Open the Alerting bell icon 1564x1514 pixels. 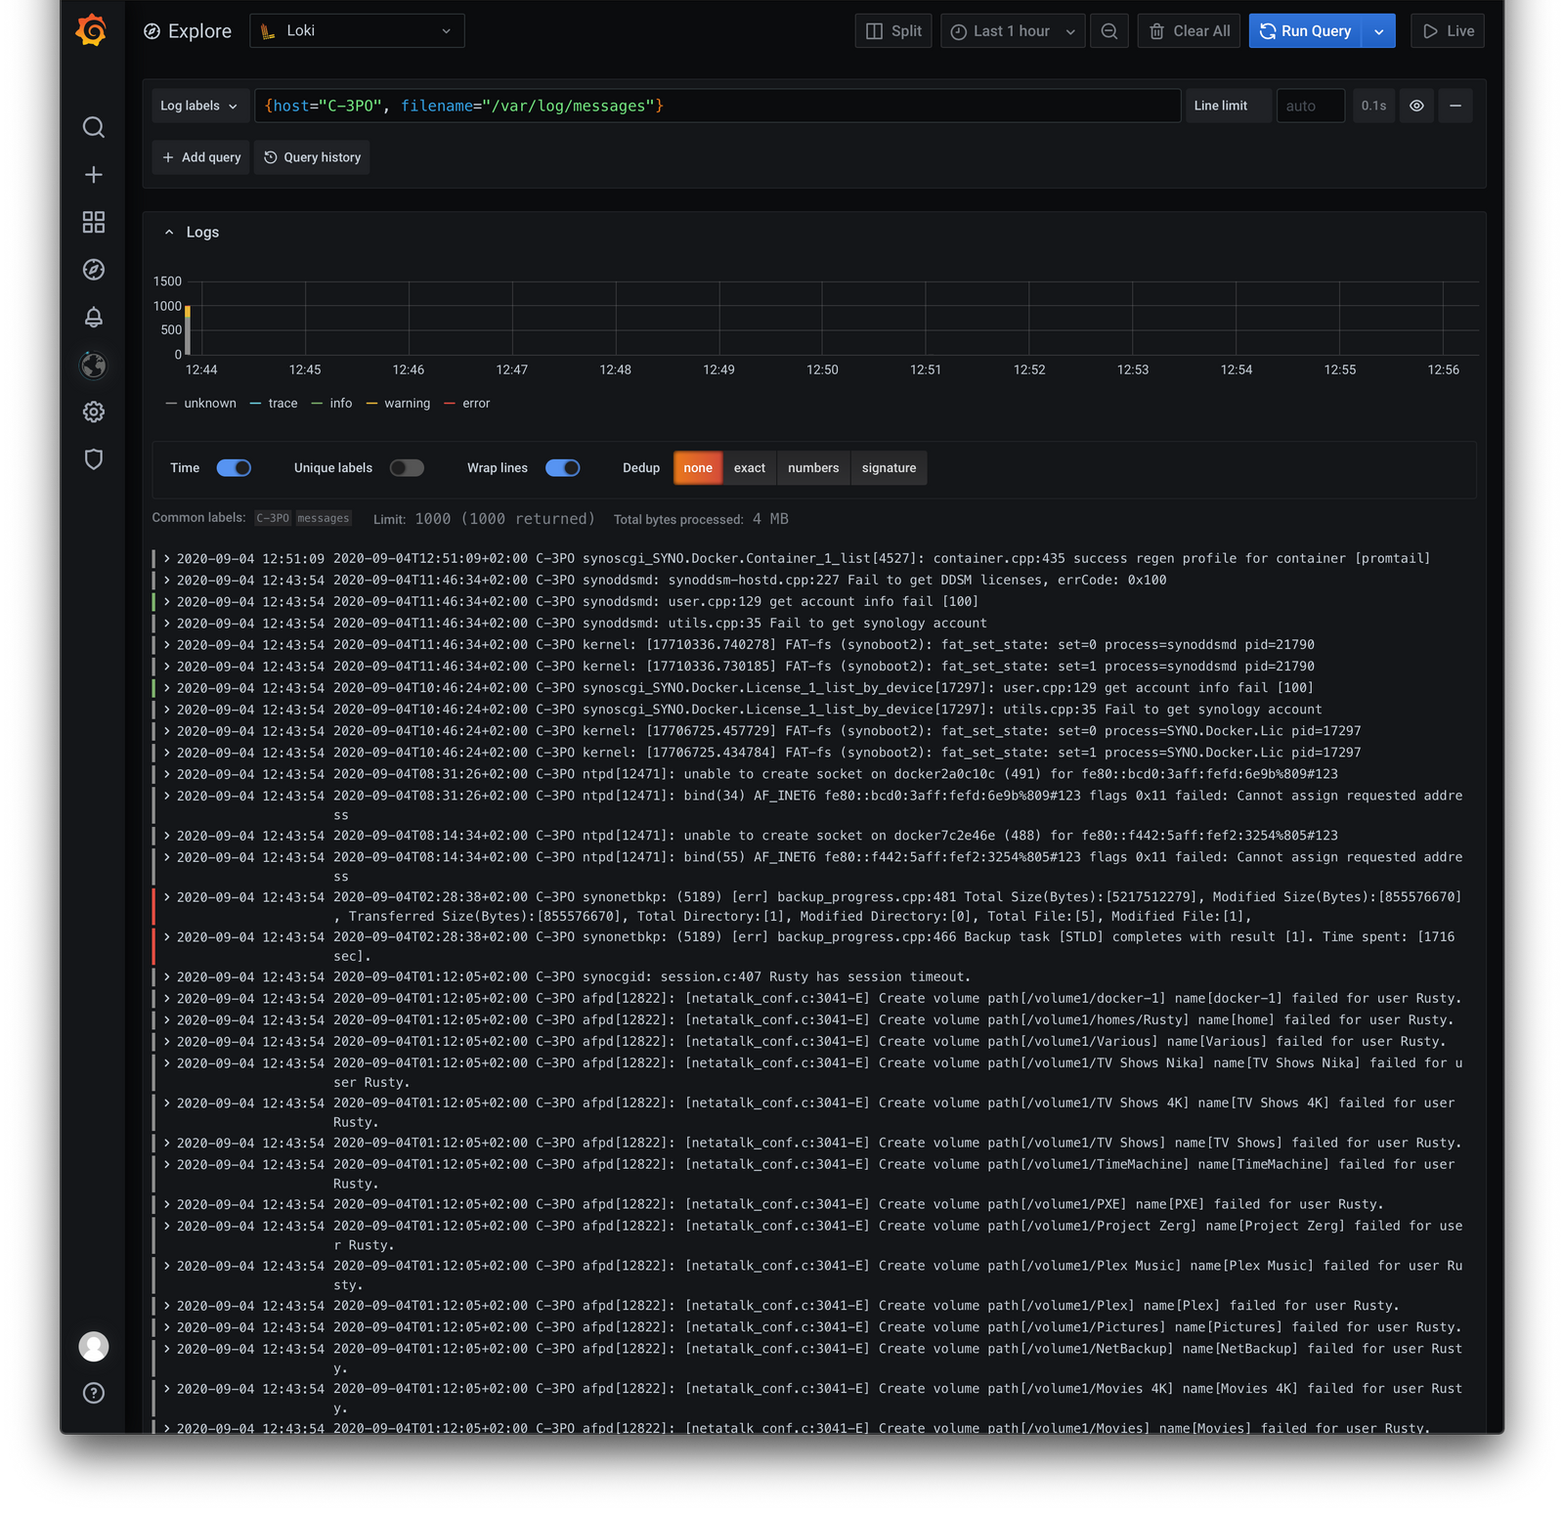[93, 317]
